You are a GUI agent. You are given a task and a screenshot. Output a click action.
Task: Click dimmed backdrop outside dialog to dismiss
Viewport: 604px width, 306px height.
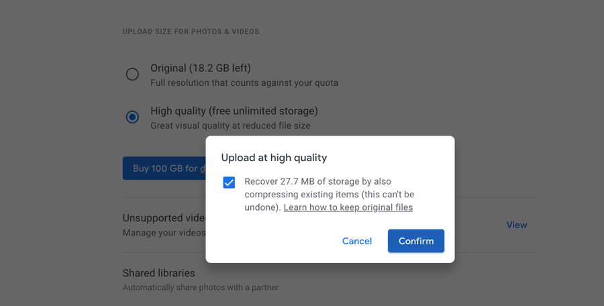click(523, 101)
